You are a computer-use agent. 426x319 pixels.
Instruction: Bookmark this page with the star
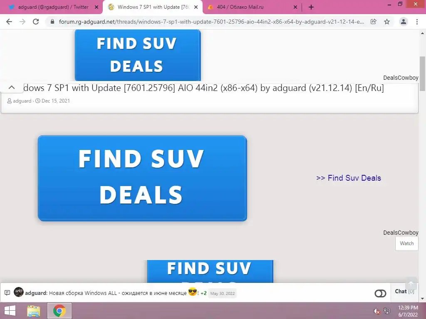(x=387, y=22)
